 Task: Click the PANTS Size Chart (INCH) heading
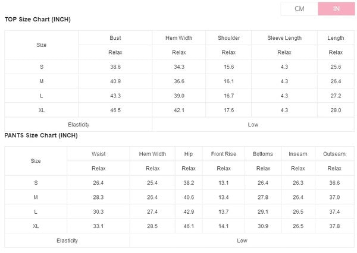tap(41, 135)
